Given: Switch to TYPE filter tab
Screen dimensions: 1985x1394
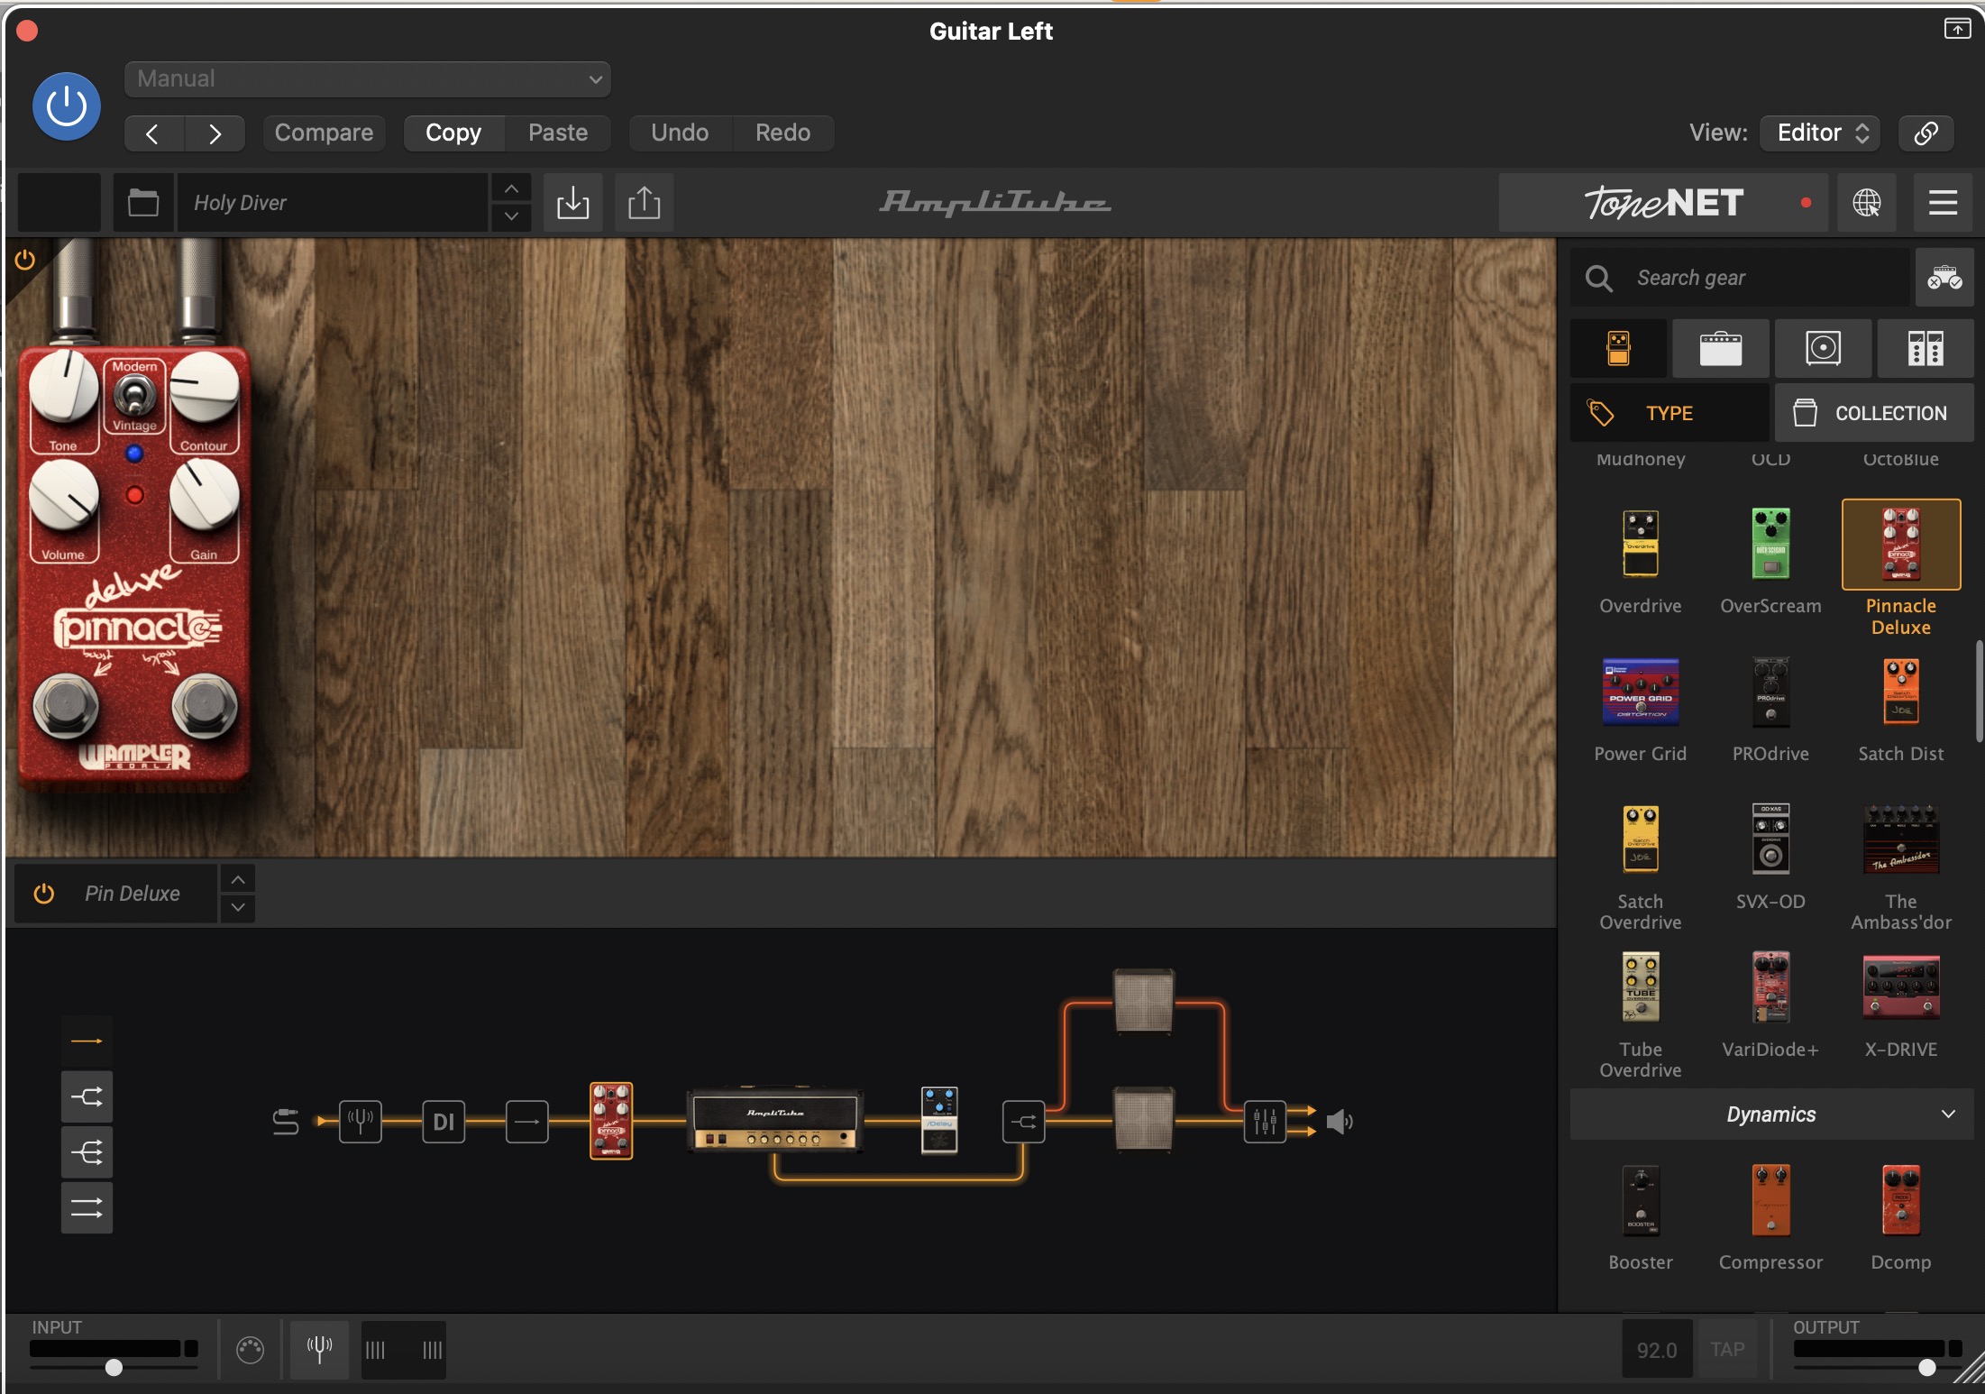Looking at the screenshot, I should click(x=1669, y=413).
